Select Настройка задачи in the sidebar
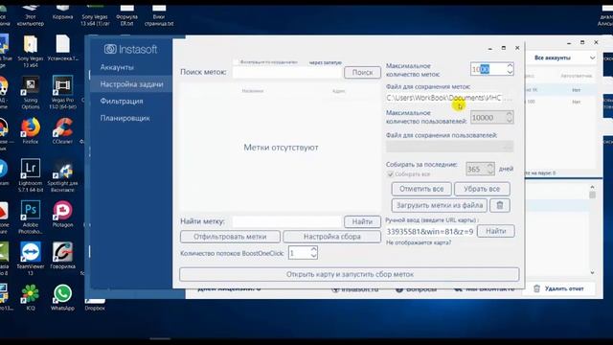Screen dimensions: 613x345 coord(132,84)
